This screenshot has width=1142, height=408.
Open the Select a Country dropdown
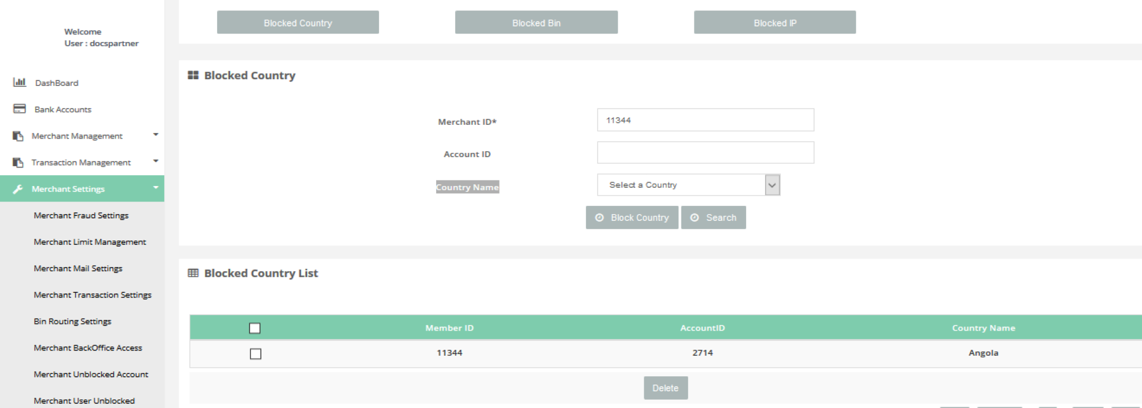point(688,185)
